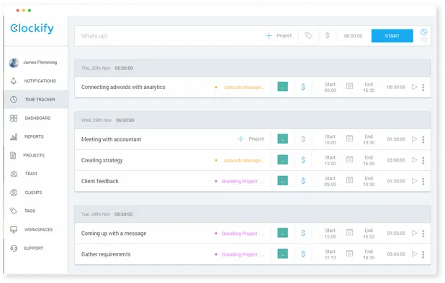
Task: Open tags button for Coming up with a message
Action: [283, 233]
